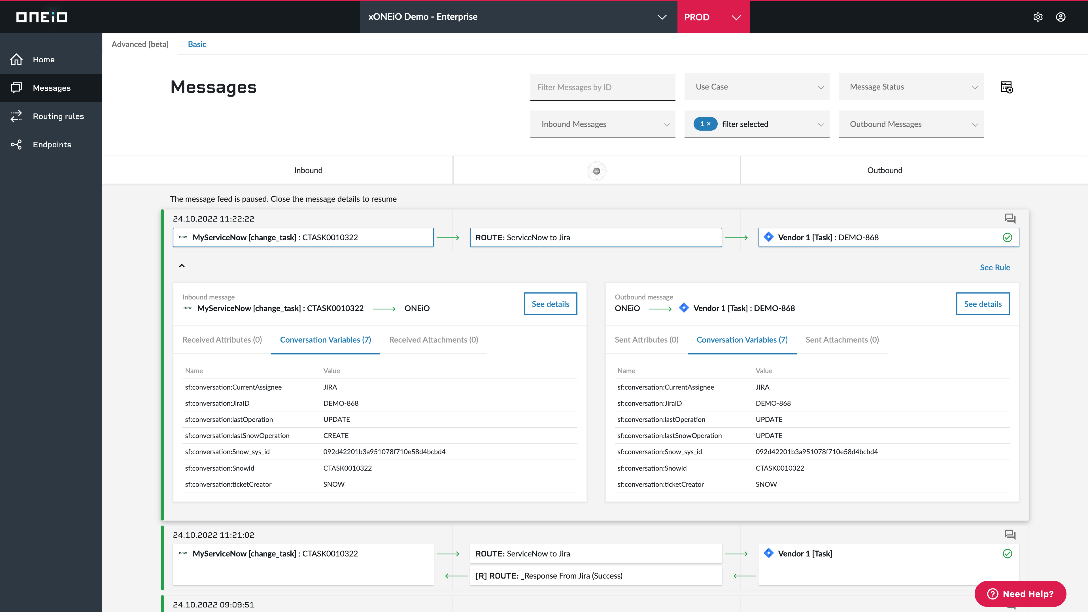The image size is (1088, 612).
Task: Click See details for outbound message
Action: pyautogui.click(x=982, y=304)
